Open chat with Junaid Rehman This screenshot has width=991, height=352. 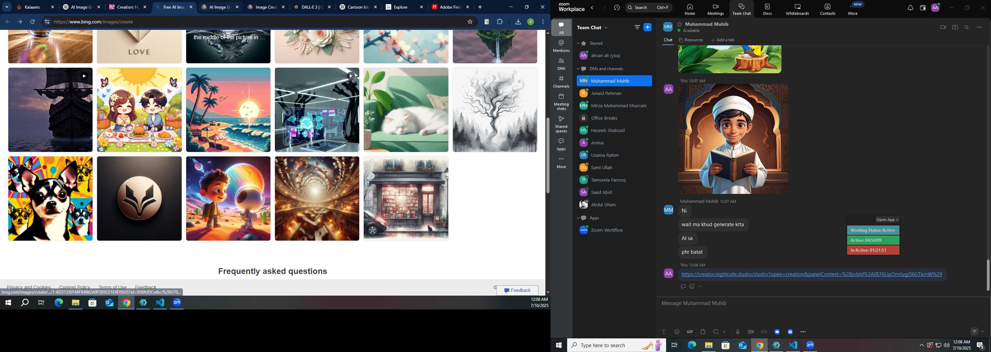tap(614, 93)
